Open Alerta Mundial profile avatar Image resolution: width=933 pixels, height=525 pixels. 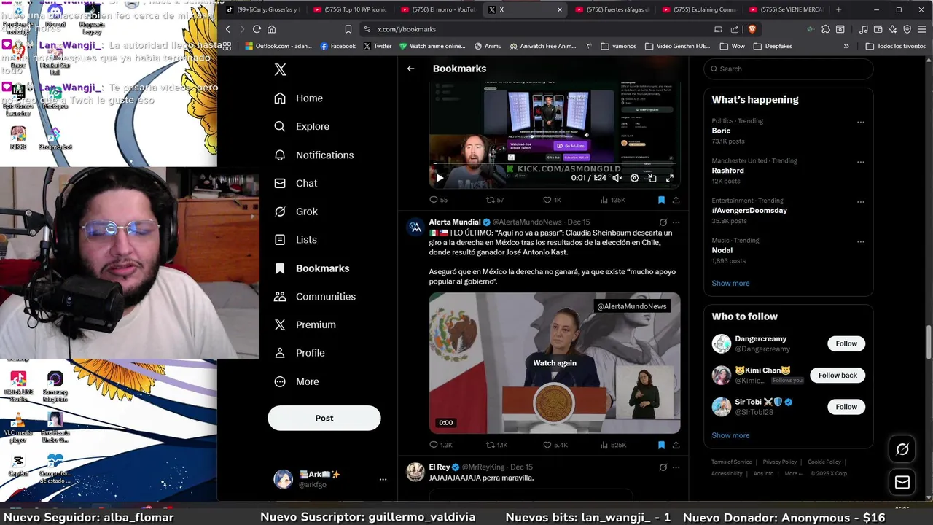click(x=415, y=227)
